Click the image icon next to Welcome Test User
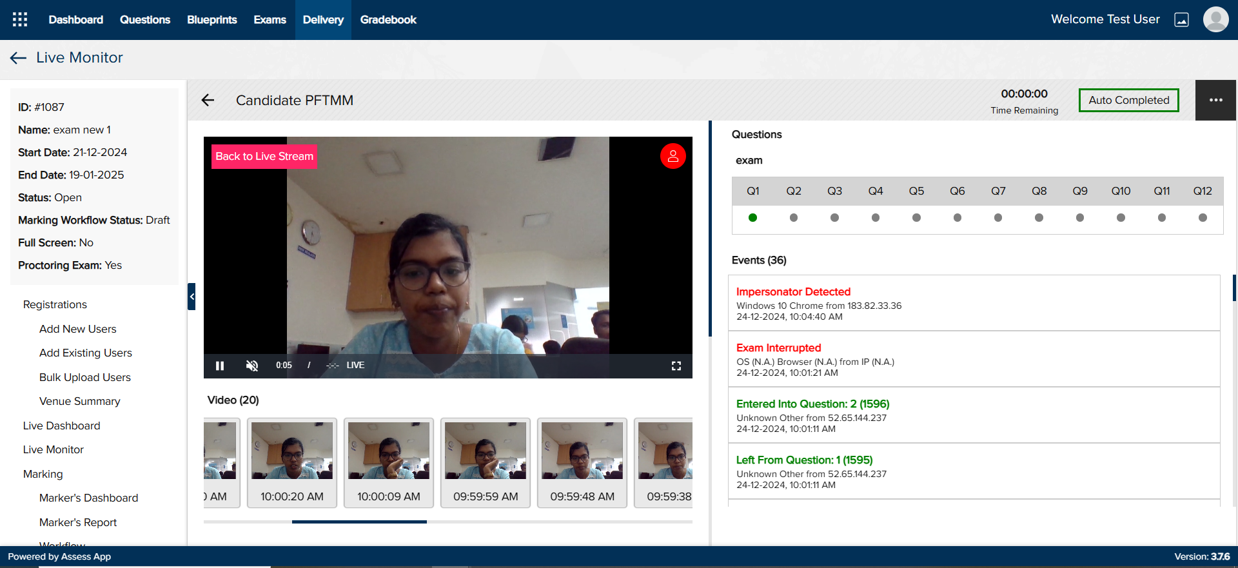 [x=1181, y=20]
